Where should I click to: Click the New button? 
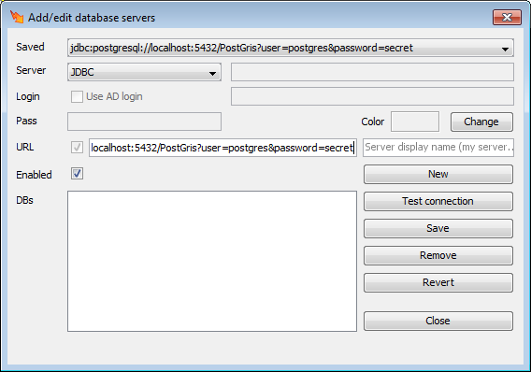tap(438, 175)
